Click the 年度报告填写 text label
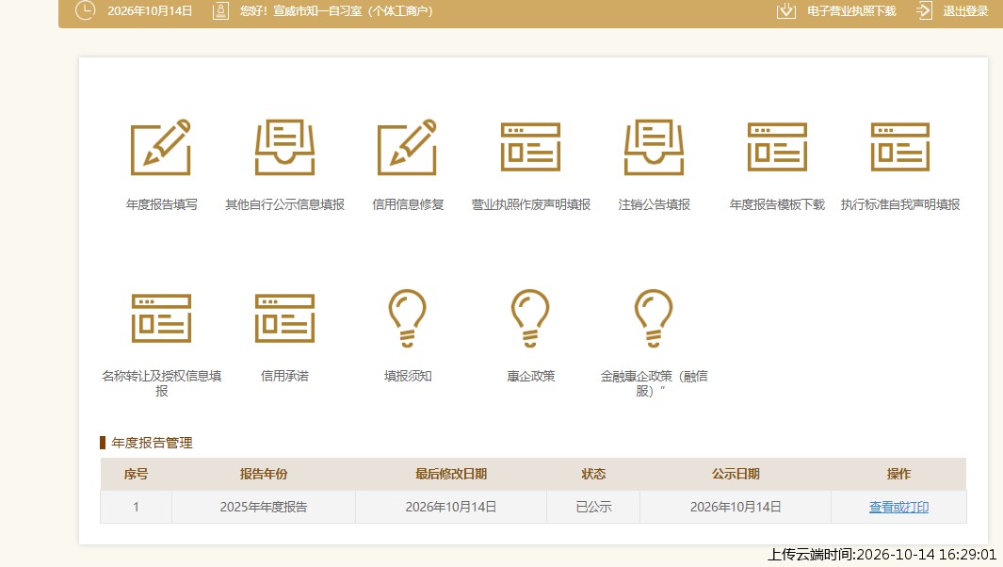The image size is (1003, 567). [161, 204]
